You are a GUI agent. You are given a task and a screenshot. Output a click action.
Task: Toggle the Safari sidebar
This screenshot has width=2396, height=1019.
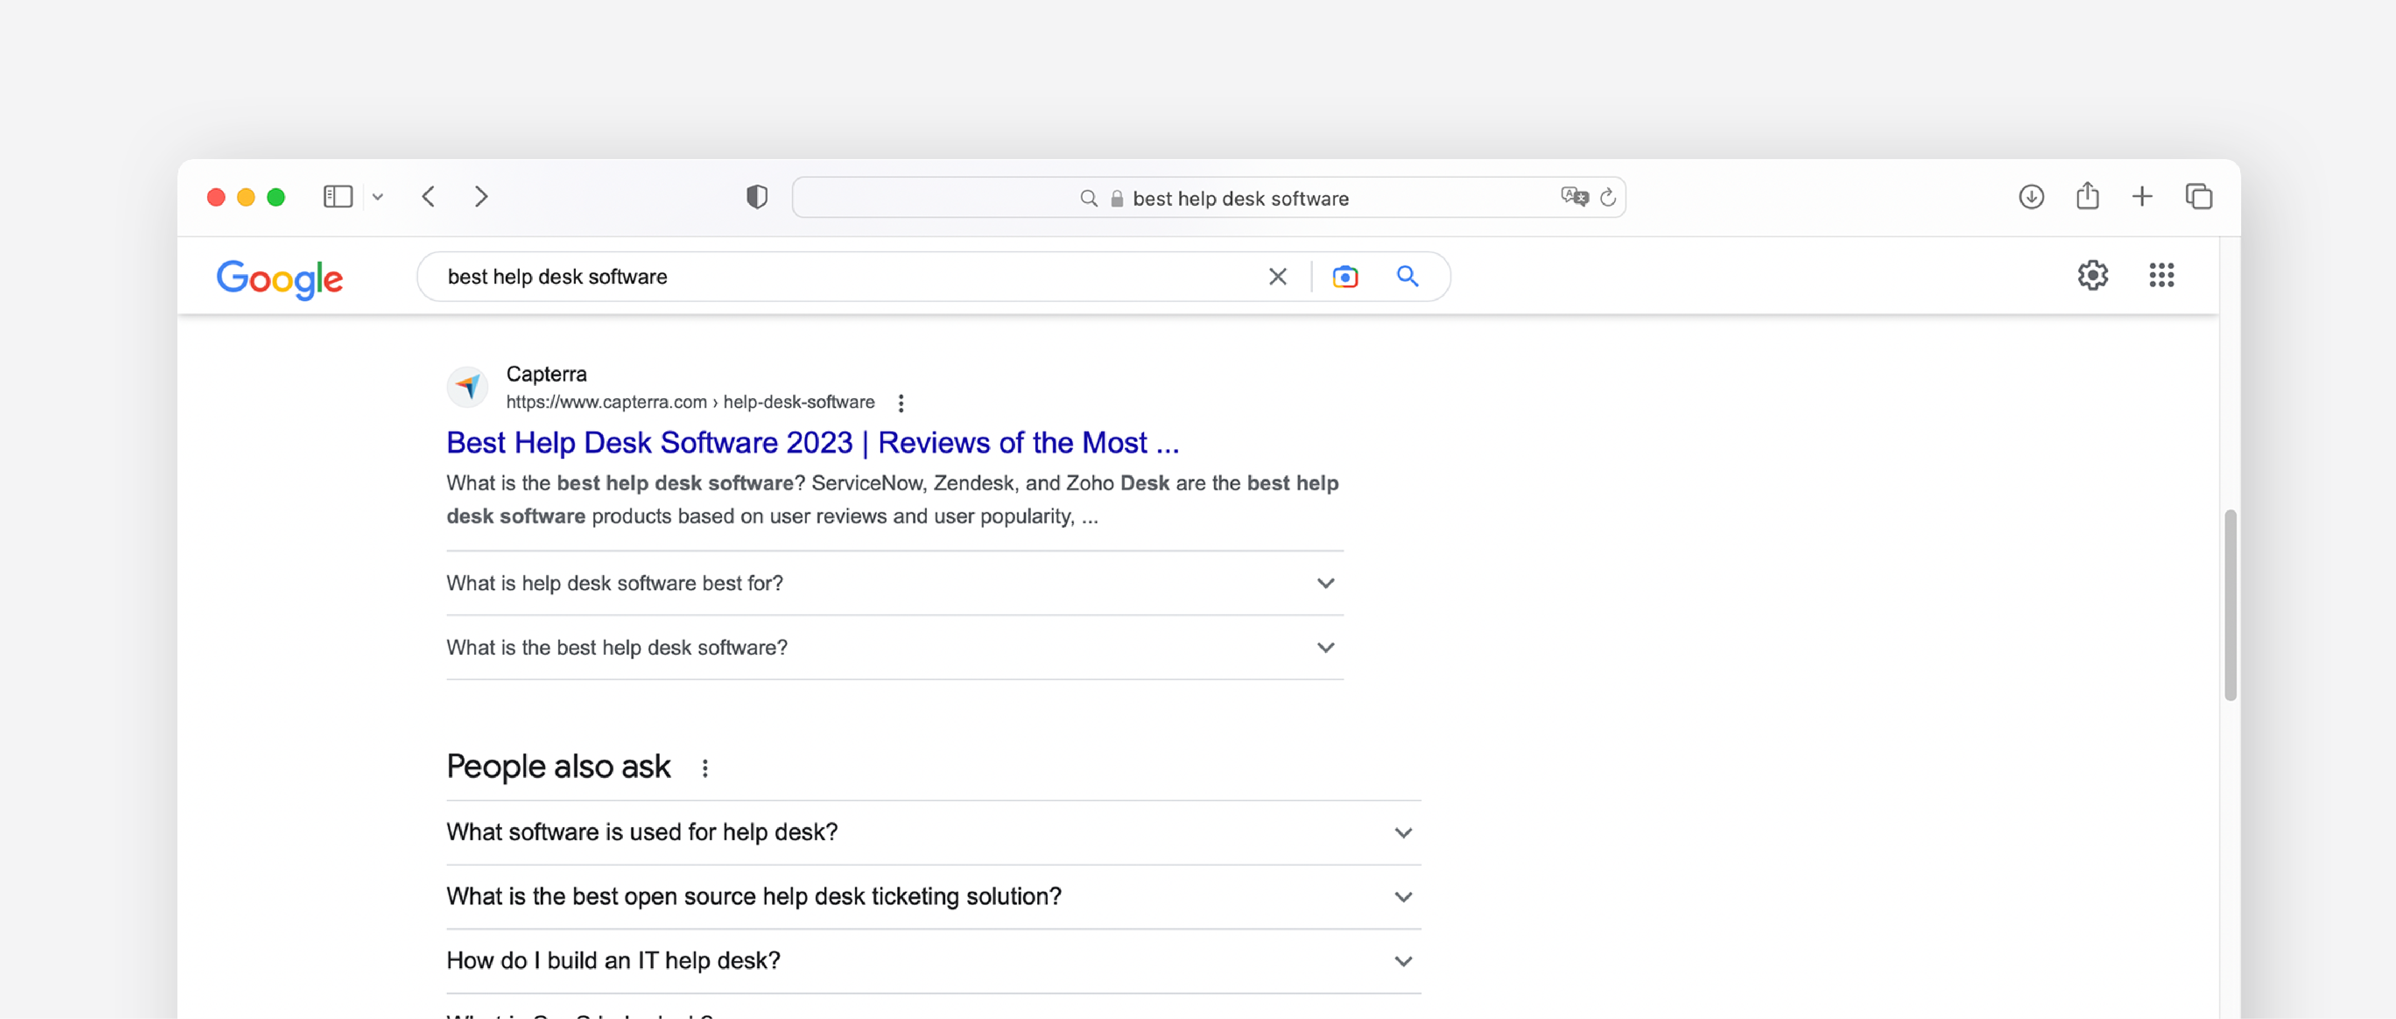(x=338, y=197)
